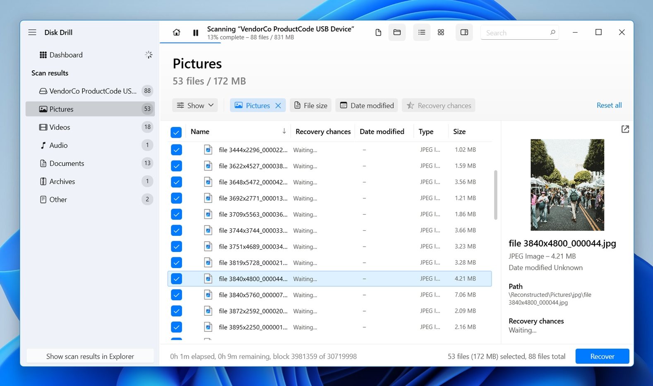
Task: Open the hamburger menu beside Disk Drill
Action: tap(32, 32)
